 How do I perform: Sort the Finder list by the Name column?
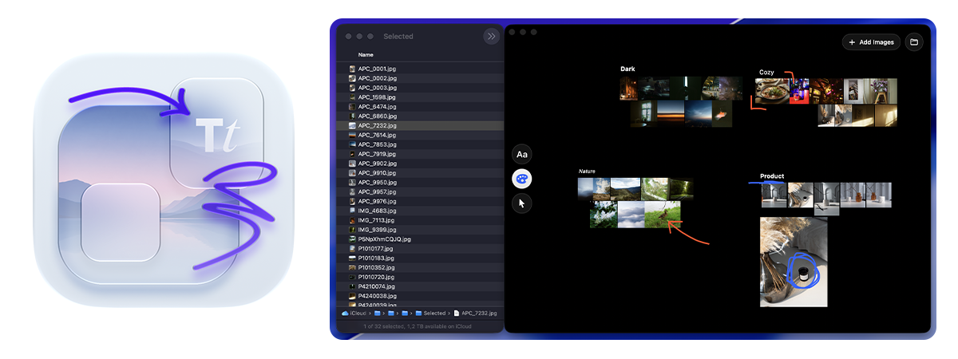(366, 55)
